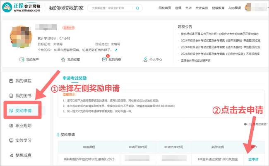Click the pencil icon to edit signature

[116, 50]
